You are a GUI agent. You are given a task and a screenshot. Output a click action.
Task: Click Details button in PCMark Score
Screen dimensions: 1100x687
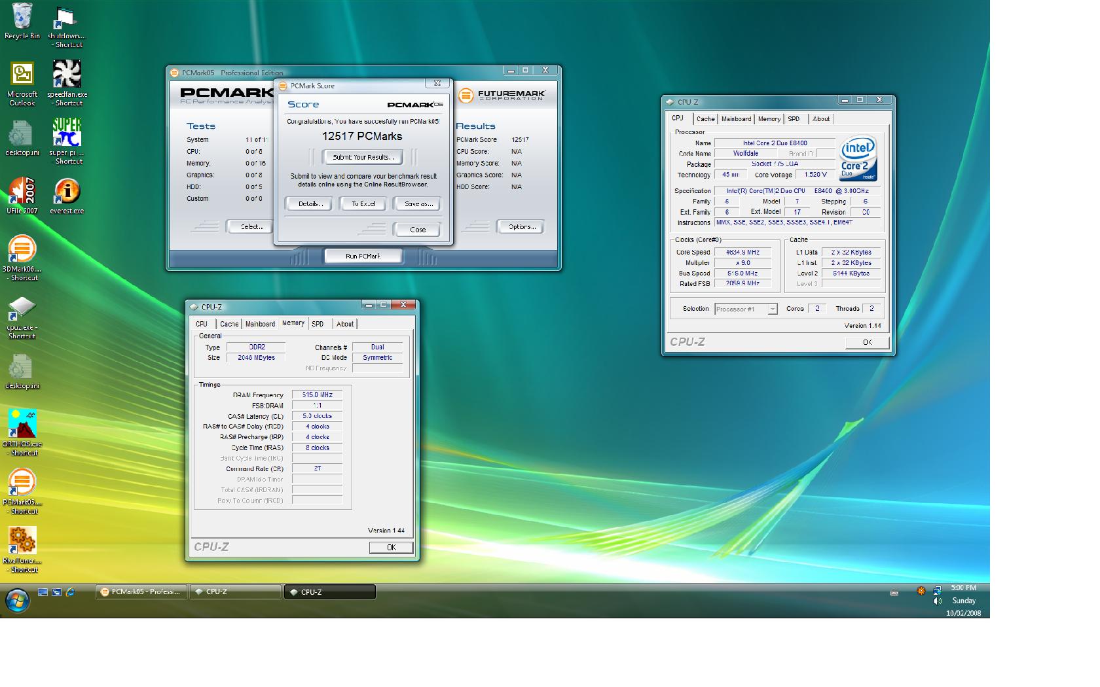pos(310,203)
